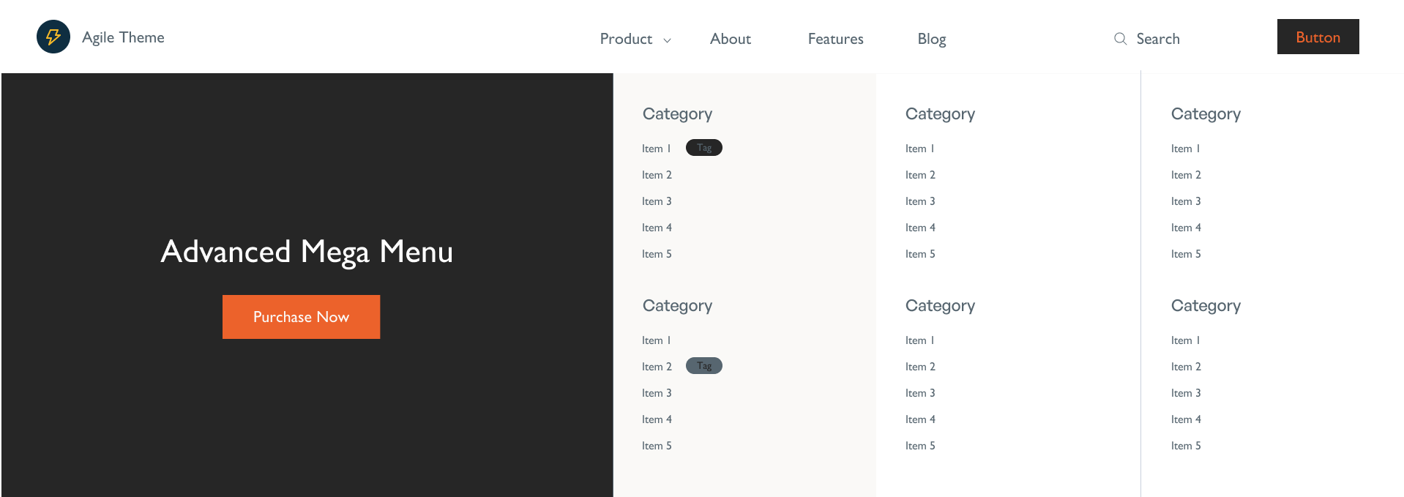Open Item 5 in the gray Tag's list
Viewport: 1404px width, 497px height.
click(x=657, y=446)
